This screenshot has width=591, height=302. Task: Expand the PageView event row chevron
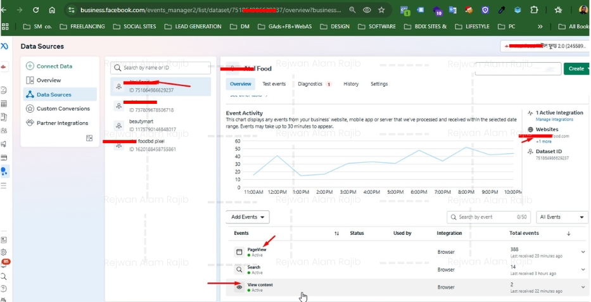point(583,252)
